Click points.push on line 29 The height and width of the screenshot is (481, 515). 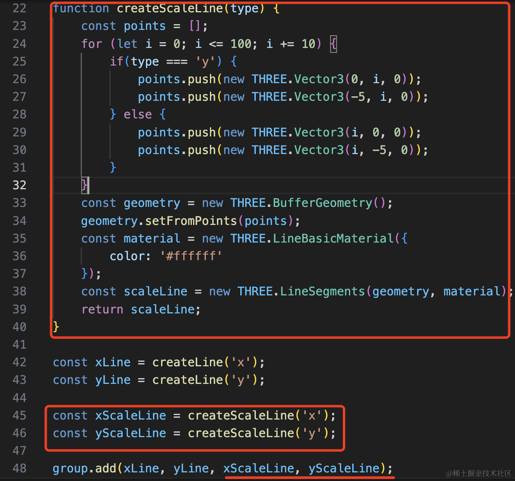click(x=177, y=132)
